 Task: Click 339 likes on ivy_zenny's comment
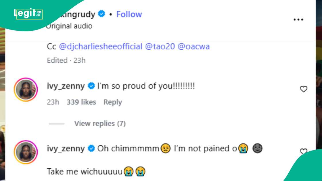(x=81, y=102)
